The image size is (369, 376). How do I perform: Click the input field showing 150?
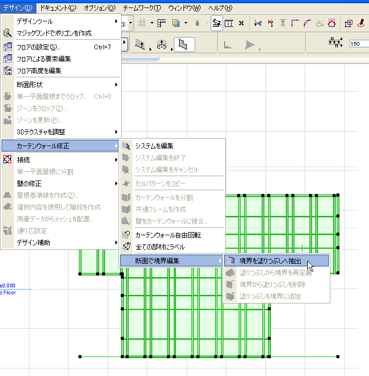pyautogui.click(x=359, y=44)
